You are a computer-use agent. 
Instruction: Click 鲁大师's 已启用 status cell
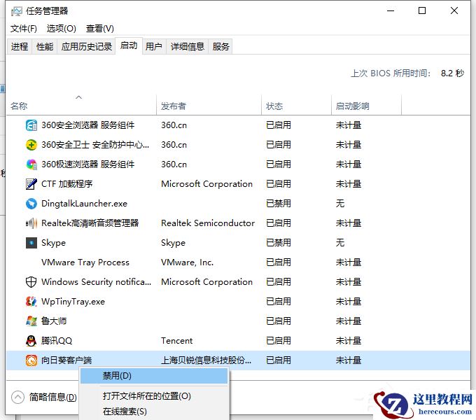point(279,321)
